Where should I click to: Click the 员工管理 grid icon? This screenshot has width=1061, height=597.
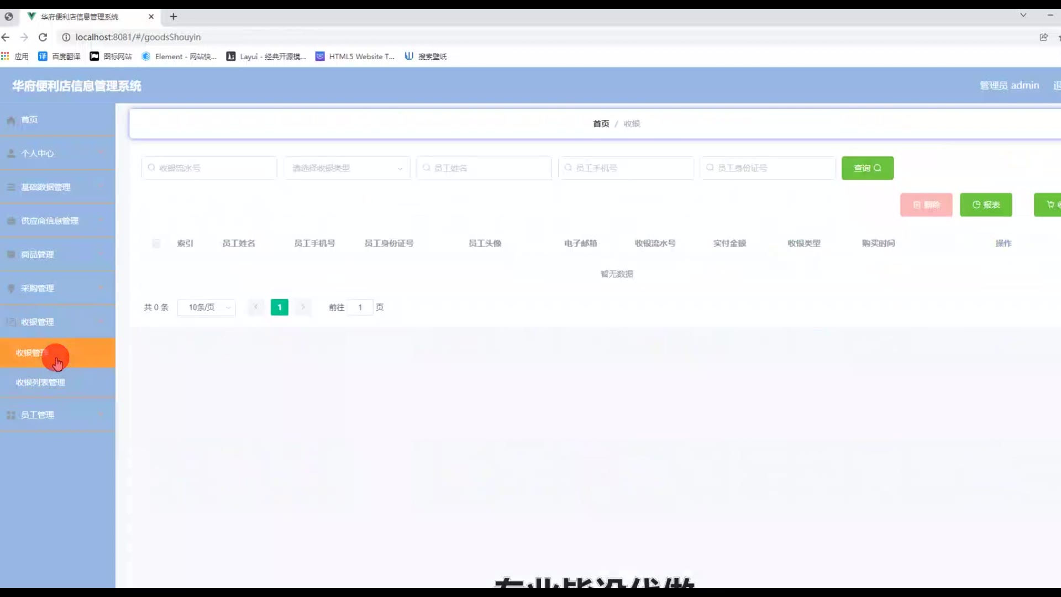tap(11, 415)
